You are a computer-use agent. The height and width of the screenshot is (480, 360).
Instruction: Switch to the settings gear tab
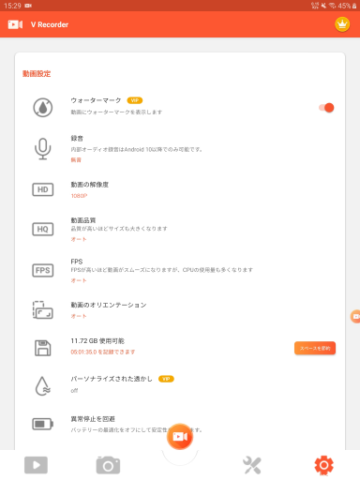point(324,465)
